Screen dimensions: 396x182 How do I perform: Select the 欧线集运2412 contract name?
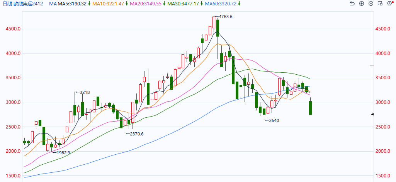tap(29, 3)
